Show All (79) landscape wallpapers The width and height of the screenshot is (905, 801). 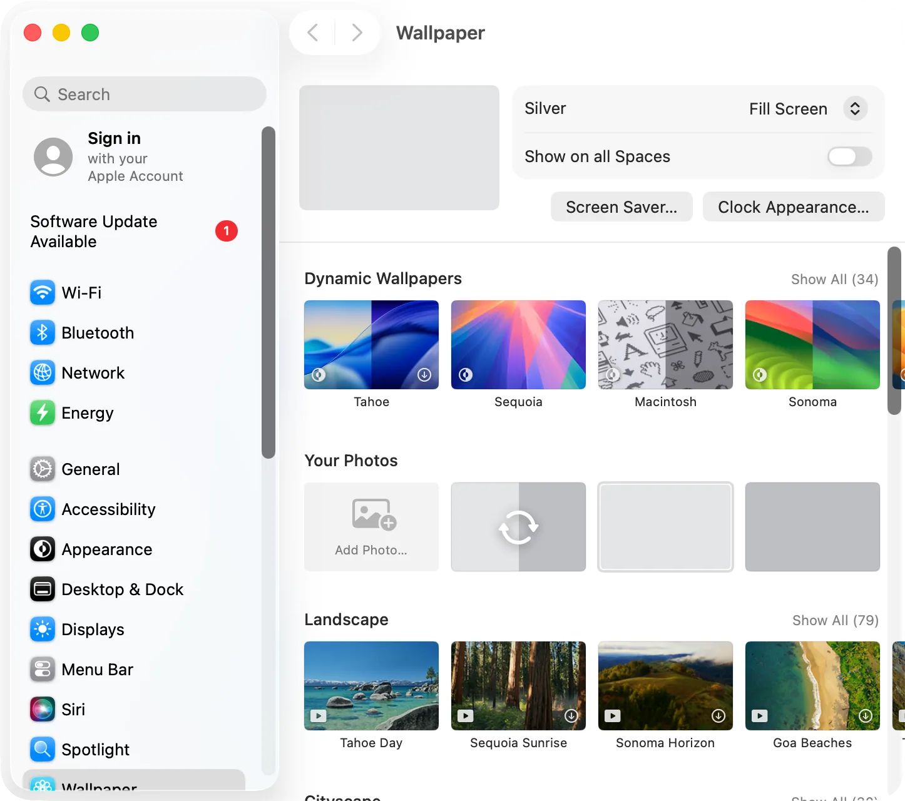[x=836, y=620]
